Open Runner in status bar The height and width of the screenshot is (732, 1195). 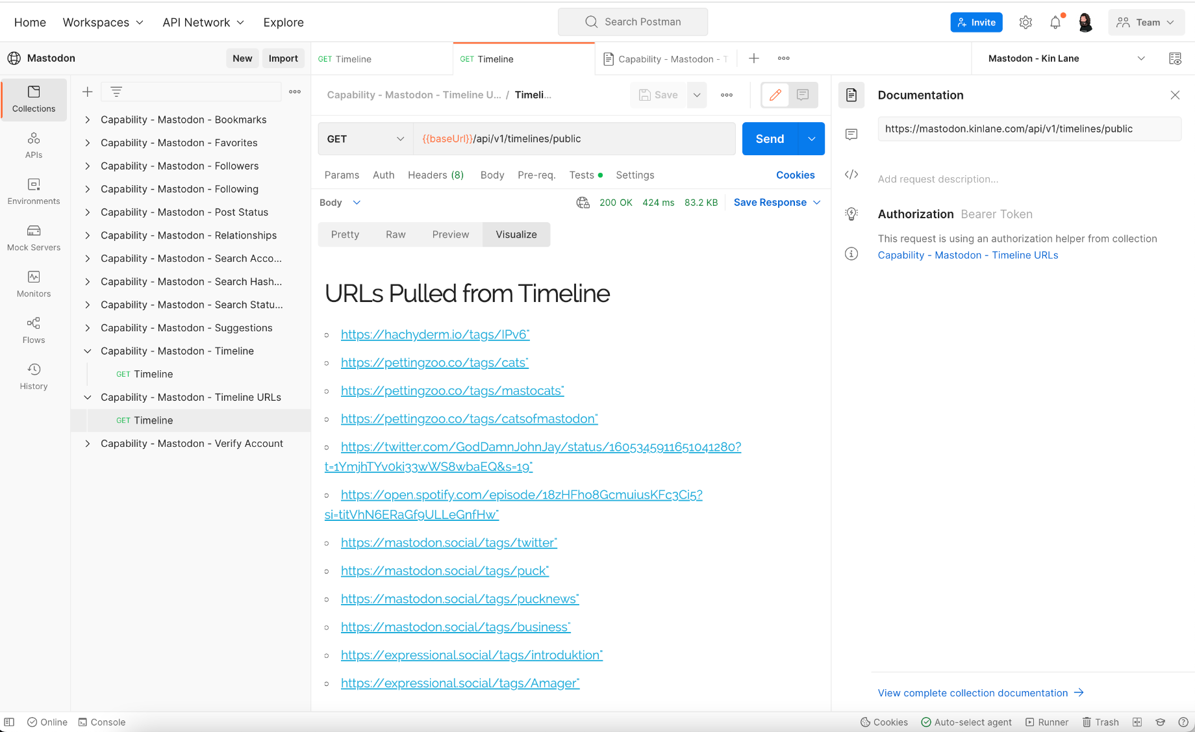pyautogui.click(x=1046, y=722)
